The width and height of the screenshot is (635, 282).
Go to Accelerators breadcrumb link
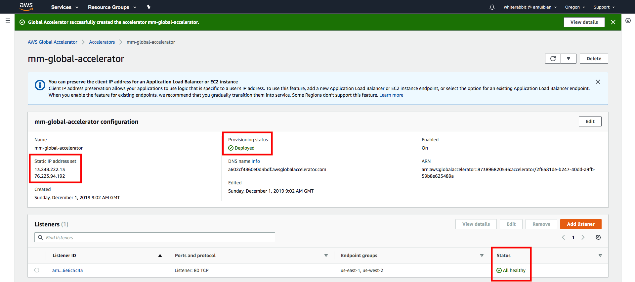pyautogui.click(x=102, y=42)
